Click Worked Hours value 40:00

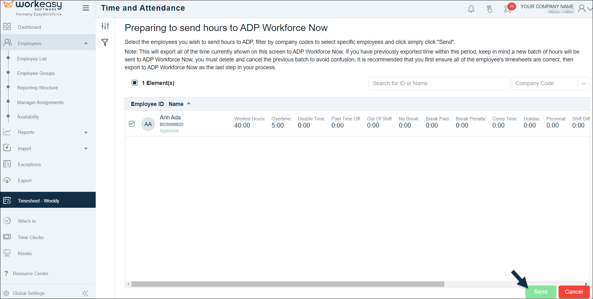(x=242, y=125)
